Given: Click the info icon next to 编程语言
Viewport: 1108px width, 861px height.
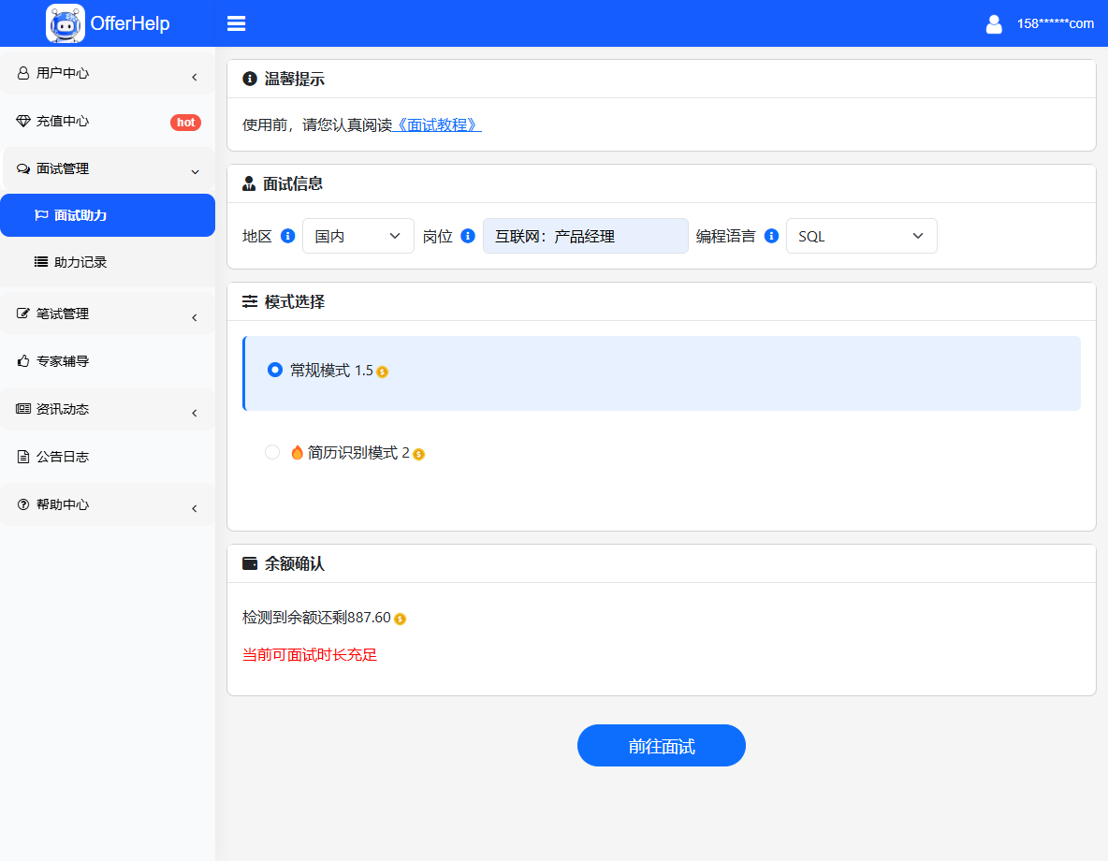Looking at the screenshot, I should pos(771,236).
